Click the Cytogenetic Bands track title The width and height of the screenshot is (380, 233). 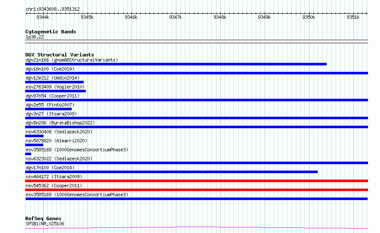coord(51,32)
